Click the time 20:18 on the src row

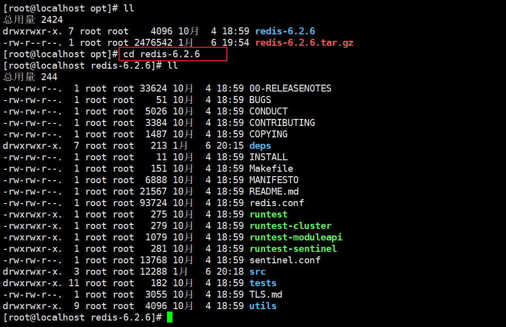pyautogui.click(x=230, y=272)
